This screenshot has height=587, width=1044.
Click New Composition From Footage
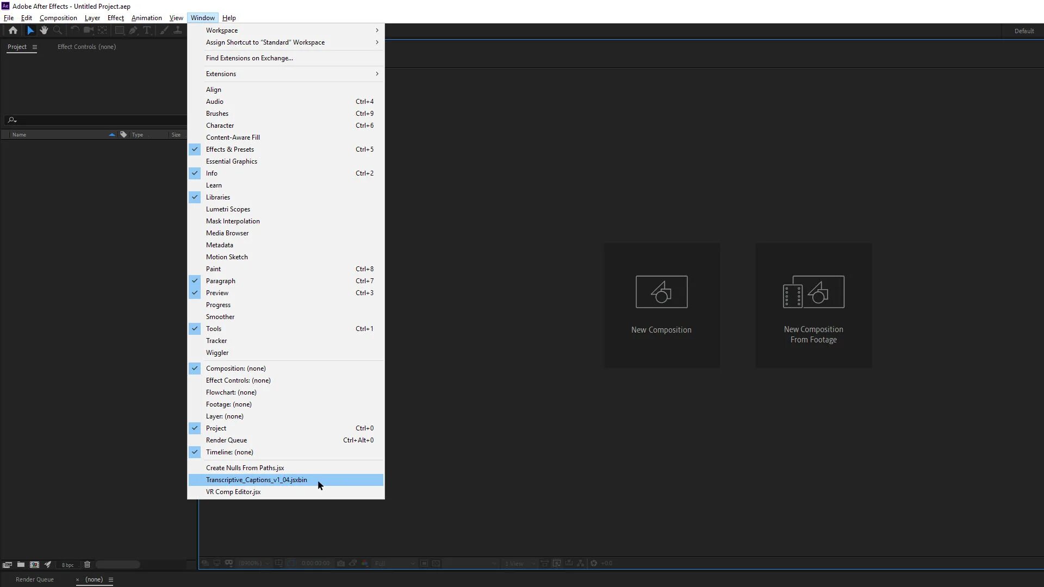pyautogui.click(x=813, y=305)
